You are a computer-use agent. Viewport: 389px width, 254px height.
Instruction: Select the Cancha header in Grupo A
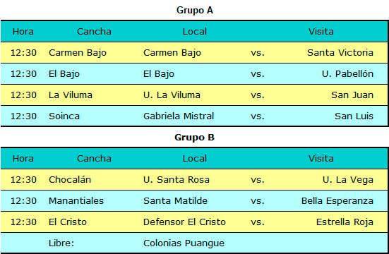point(94,32)
